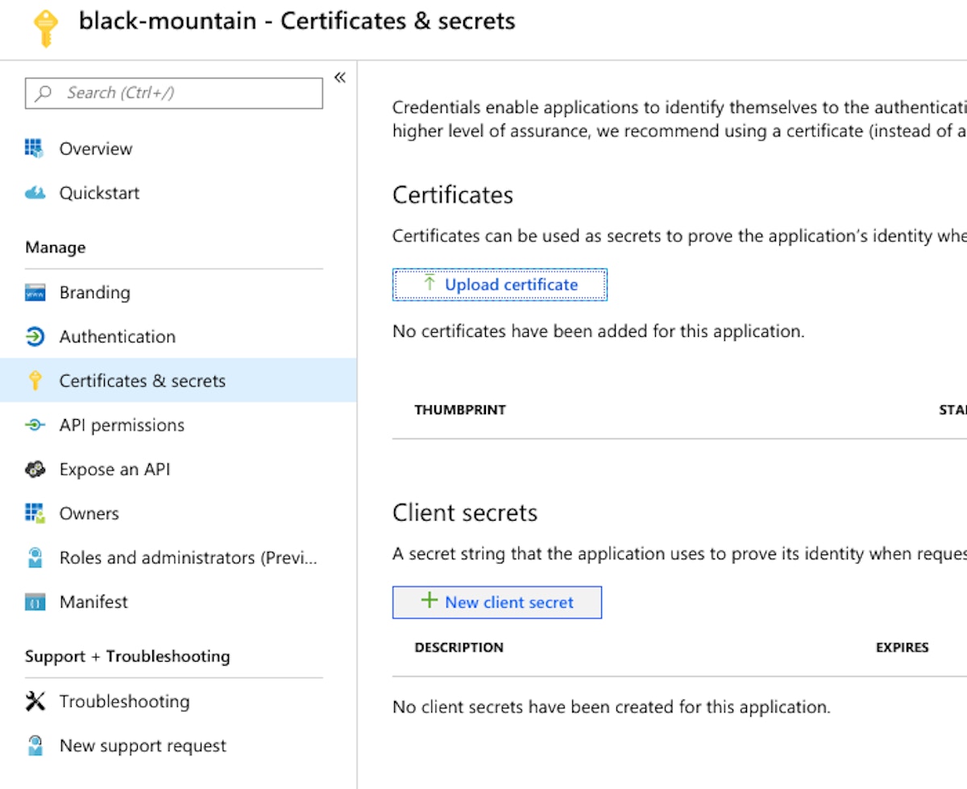The width and height of the screenshot is (967, 789).
Task: Click the Overview icon in sidebar
Action: point(35,148)
